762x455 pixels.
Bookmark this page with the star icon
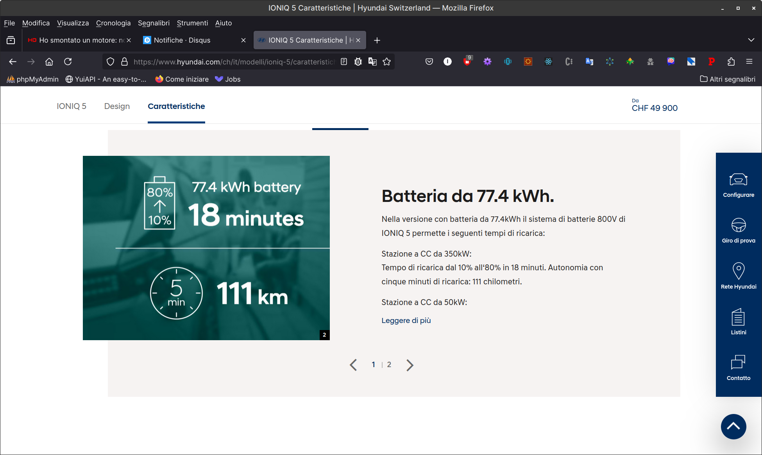point(387,62)
